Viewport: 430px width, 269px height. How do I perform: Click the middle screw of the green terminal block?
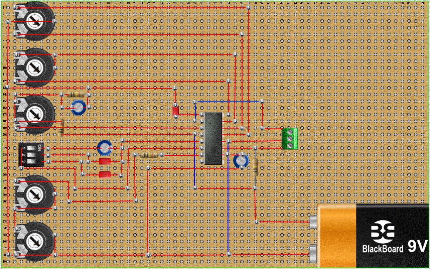coord(290,138)
